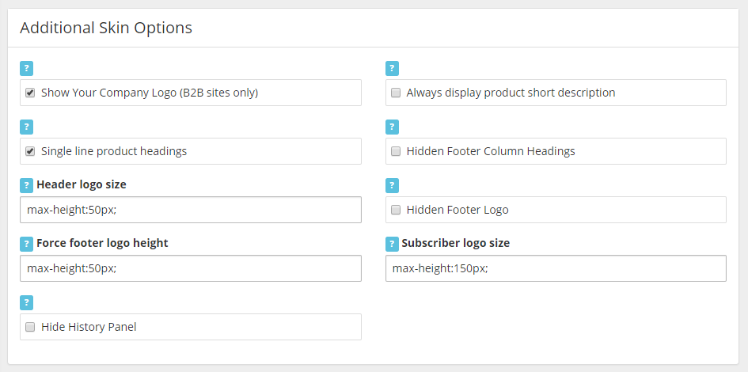Click help icon beside Subscriber logo size

coord(392,245)
